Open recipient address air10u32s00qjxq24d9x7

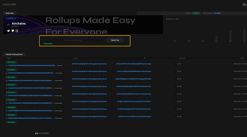pos(134,94)
